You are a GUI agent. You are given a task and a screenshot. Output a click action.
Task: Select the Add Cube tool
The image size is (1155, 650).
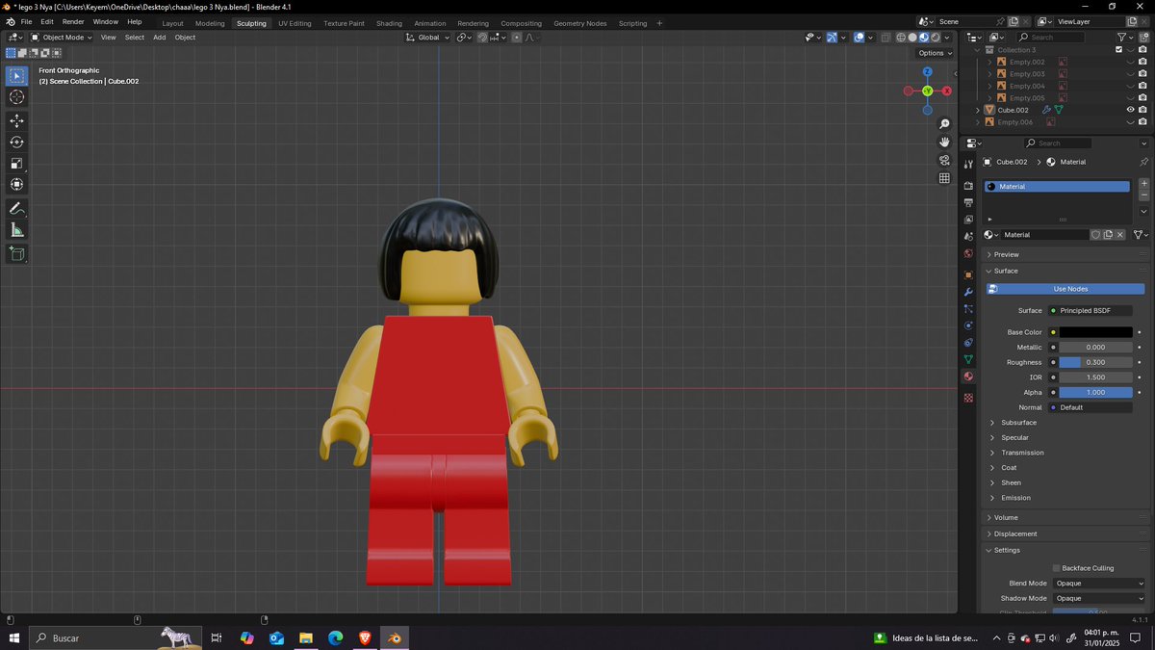pos(16,254)
